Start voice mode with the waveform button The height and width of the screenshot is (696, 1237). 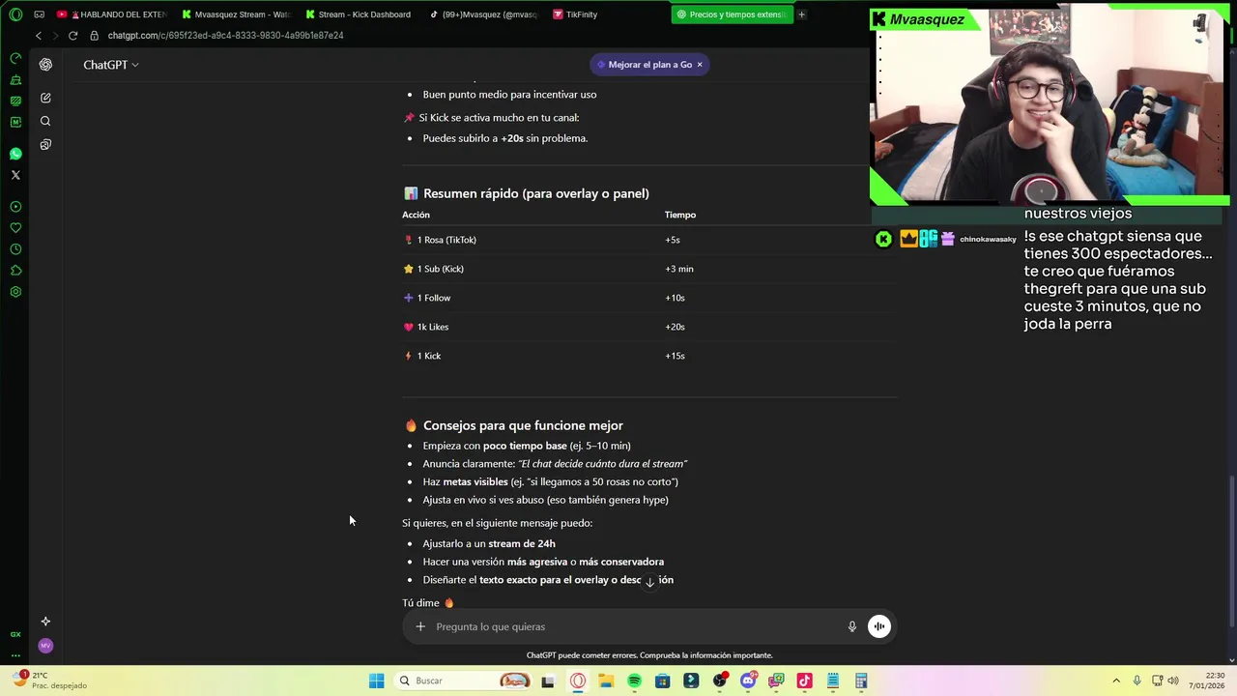pos(879,626)
